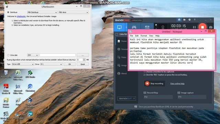Take a screenshot with Bandicam camera icon

[211, 27]
